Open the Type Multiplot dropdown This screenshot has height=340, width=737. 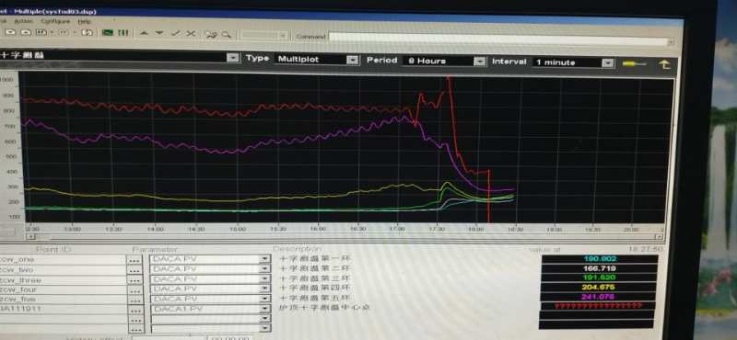point(353,60)
